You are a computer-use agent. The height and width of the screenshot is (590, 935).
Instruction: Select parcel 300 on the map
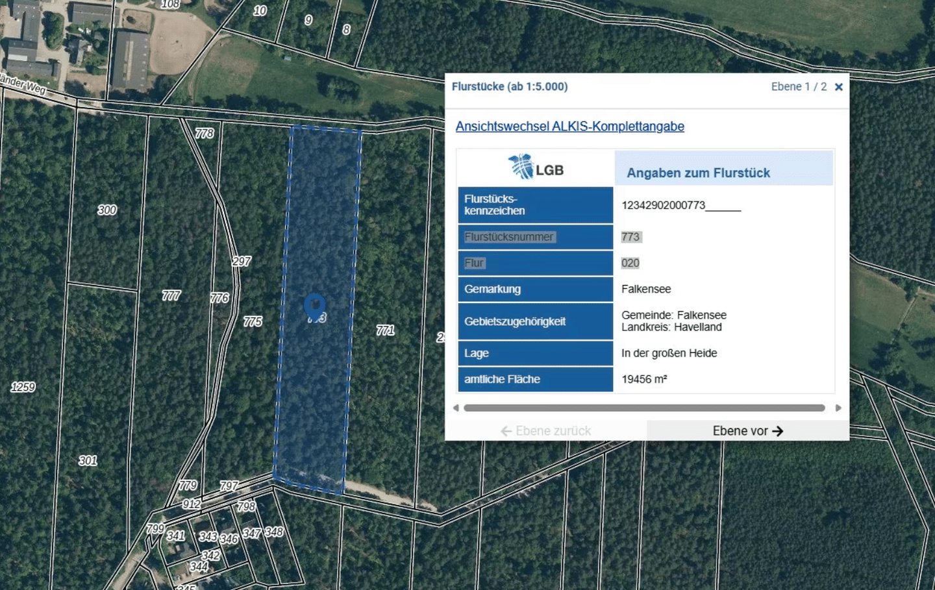pos(107,210)
